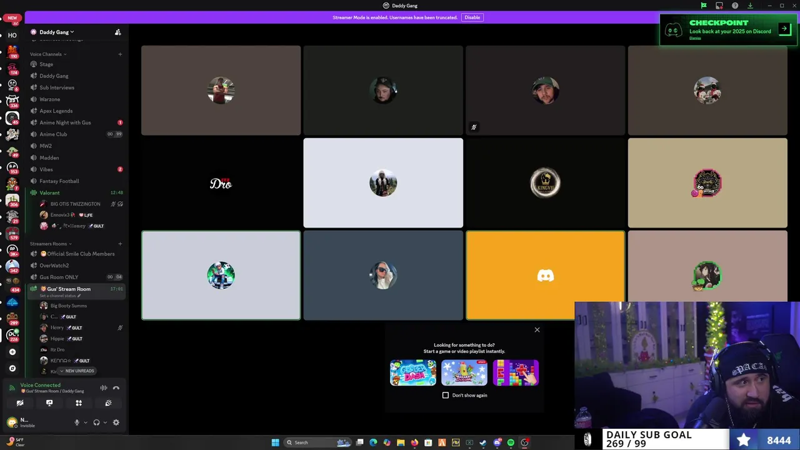This screenshot has width=800, height=450.
Task: Open Steam from taskbar
Action: [483, 442]
